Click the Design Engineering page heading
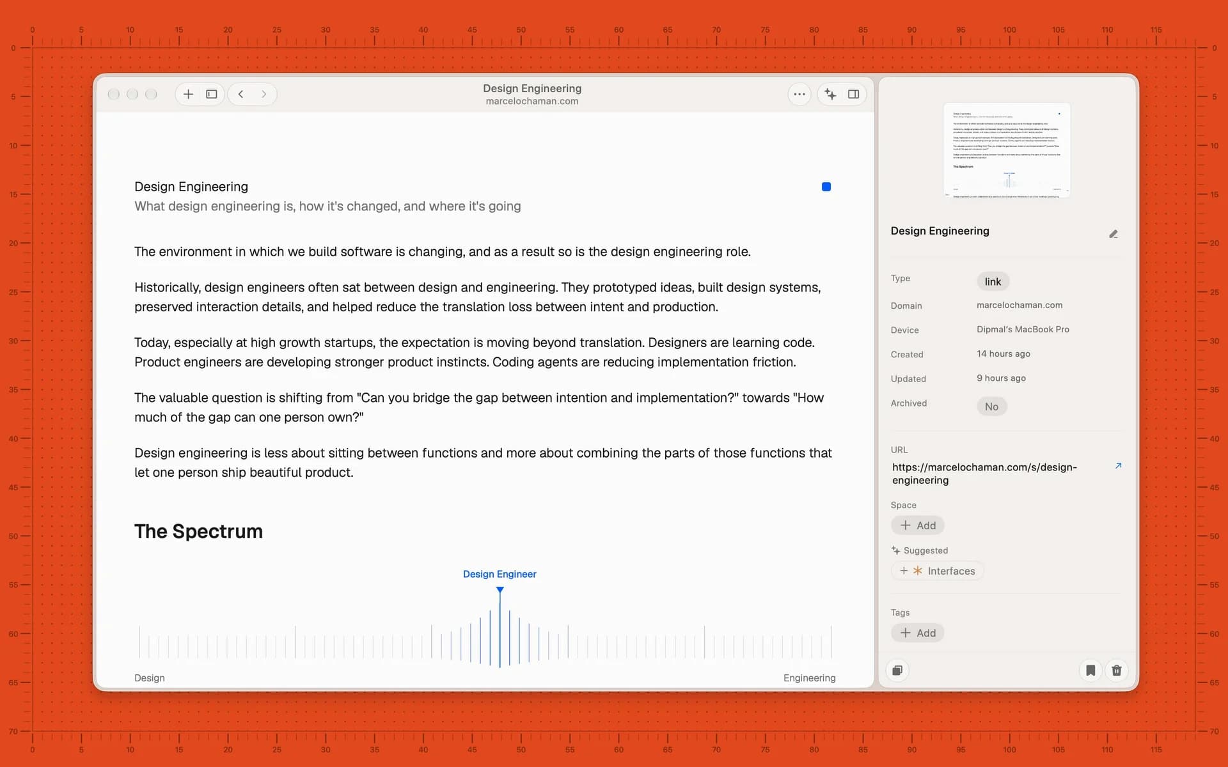This screenshot has width=1228, height=767. point(191,187)
